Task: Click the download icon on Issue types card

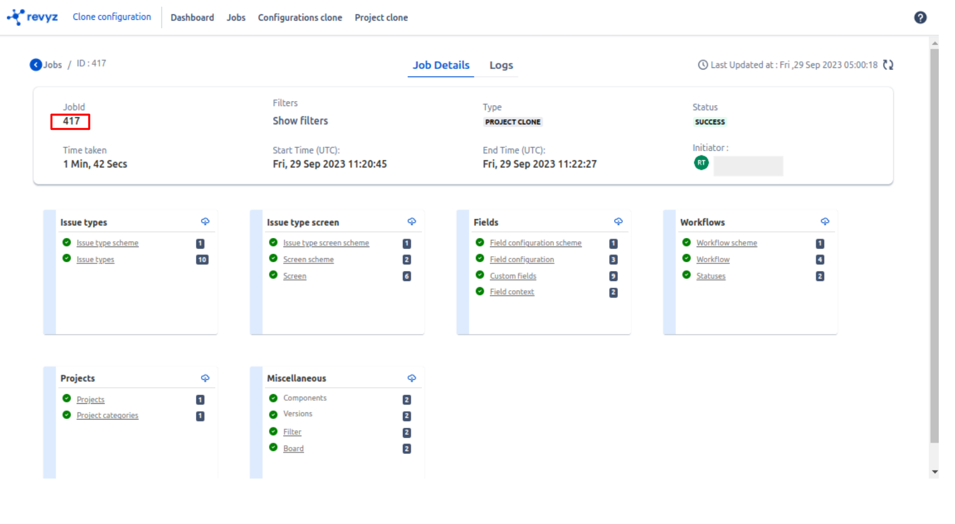Action: pos(205,222)
